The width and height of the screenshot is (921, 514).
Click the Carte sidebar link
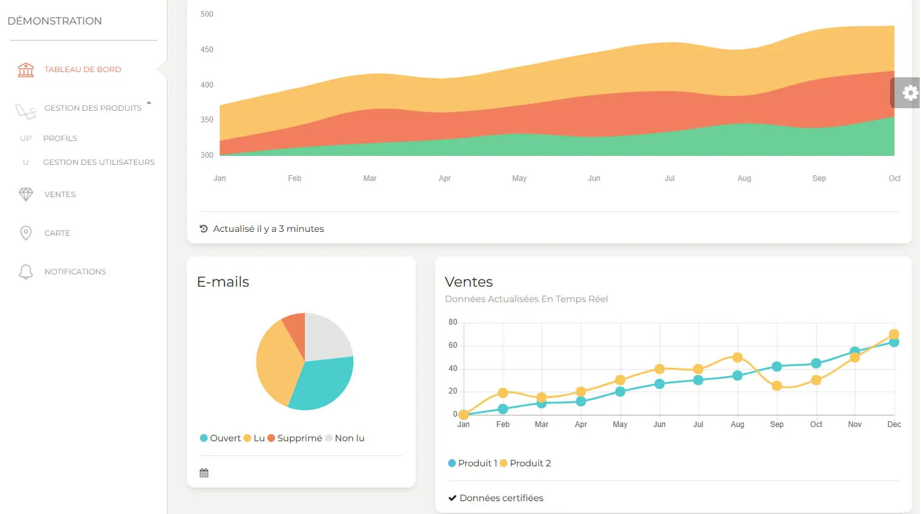coord(57,233)
